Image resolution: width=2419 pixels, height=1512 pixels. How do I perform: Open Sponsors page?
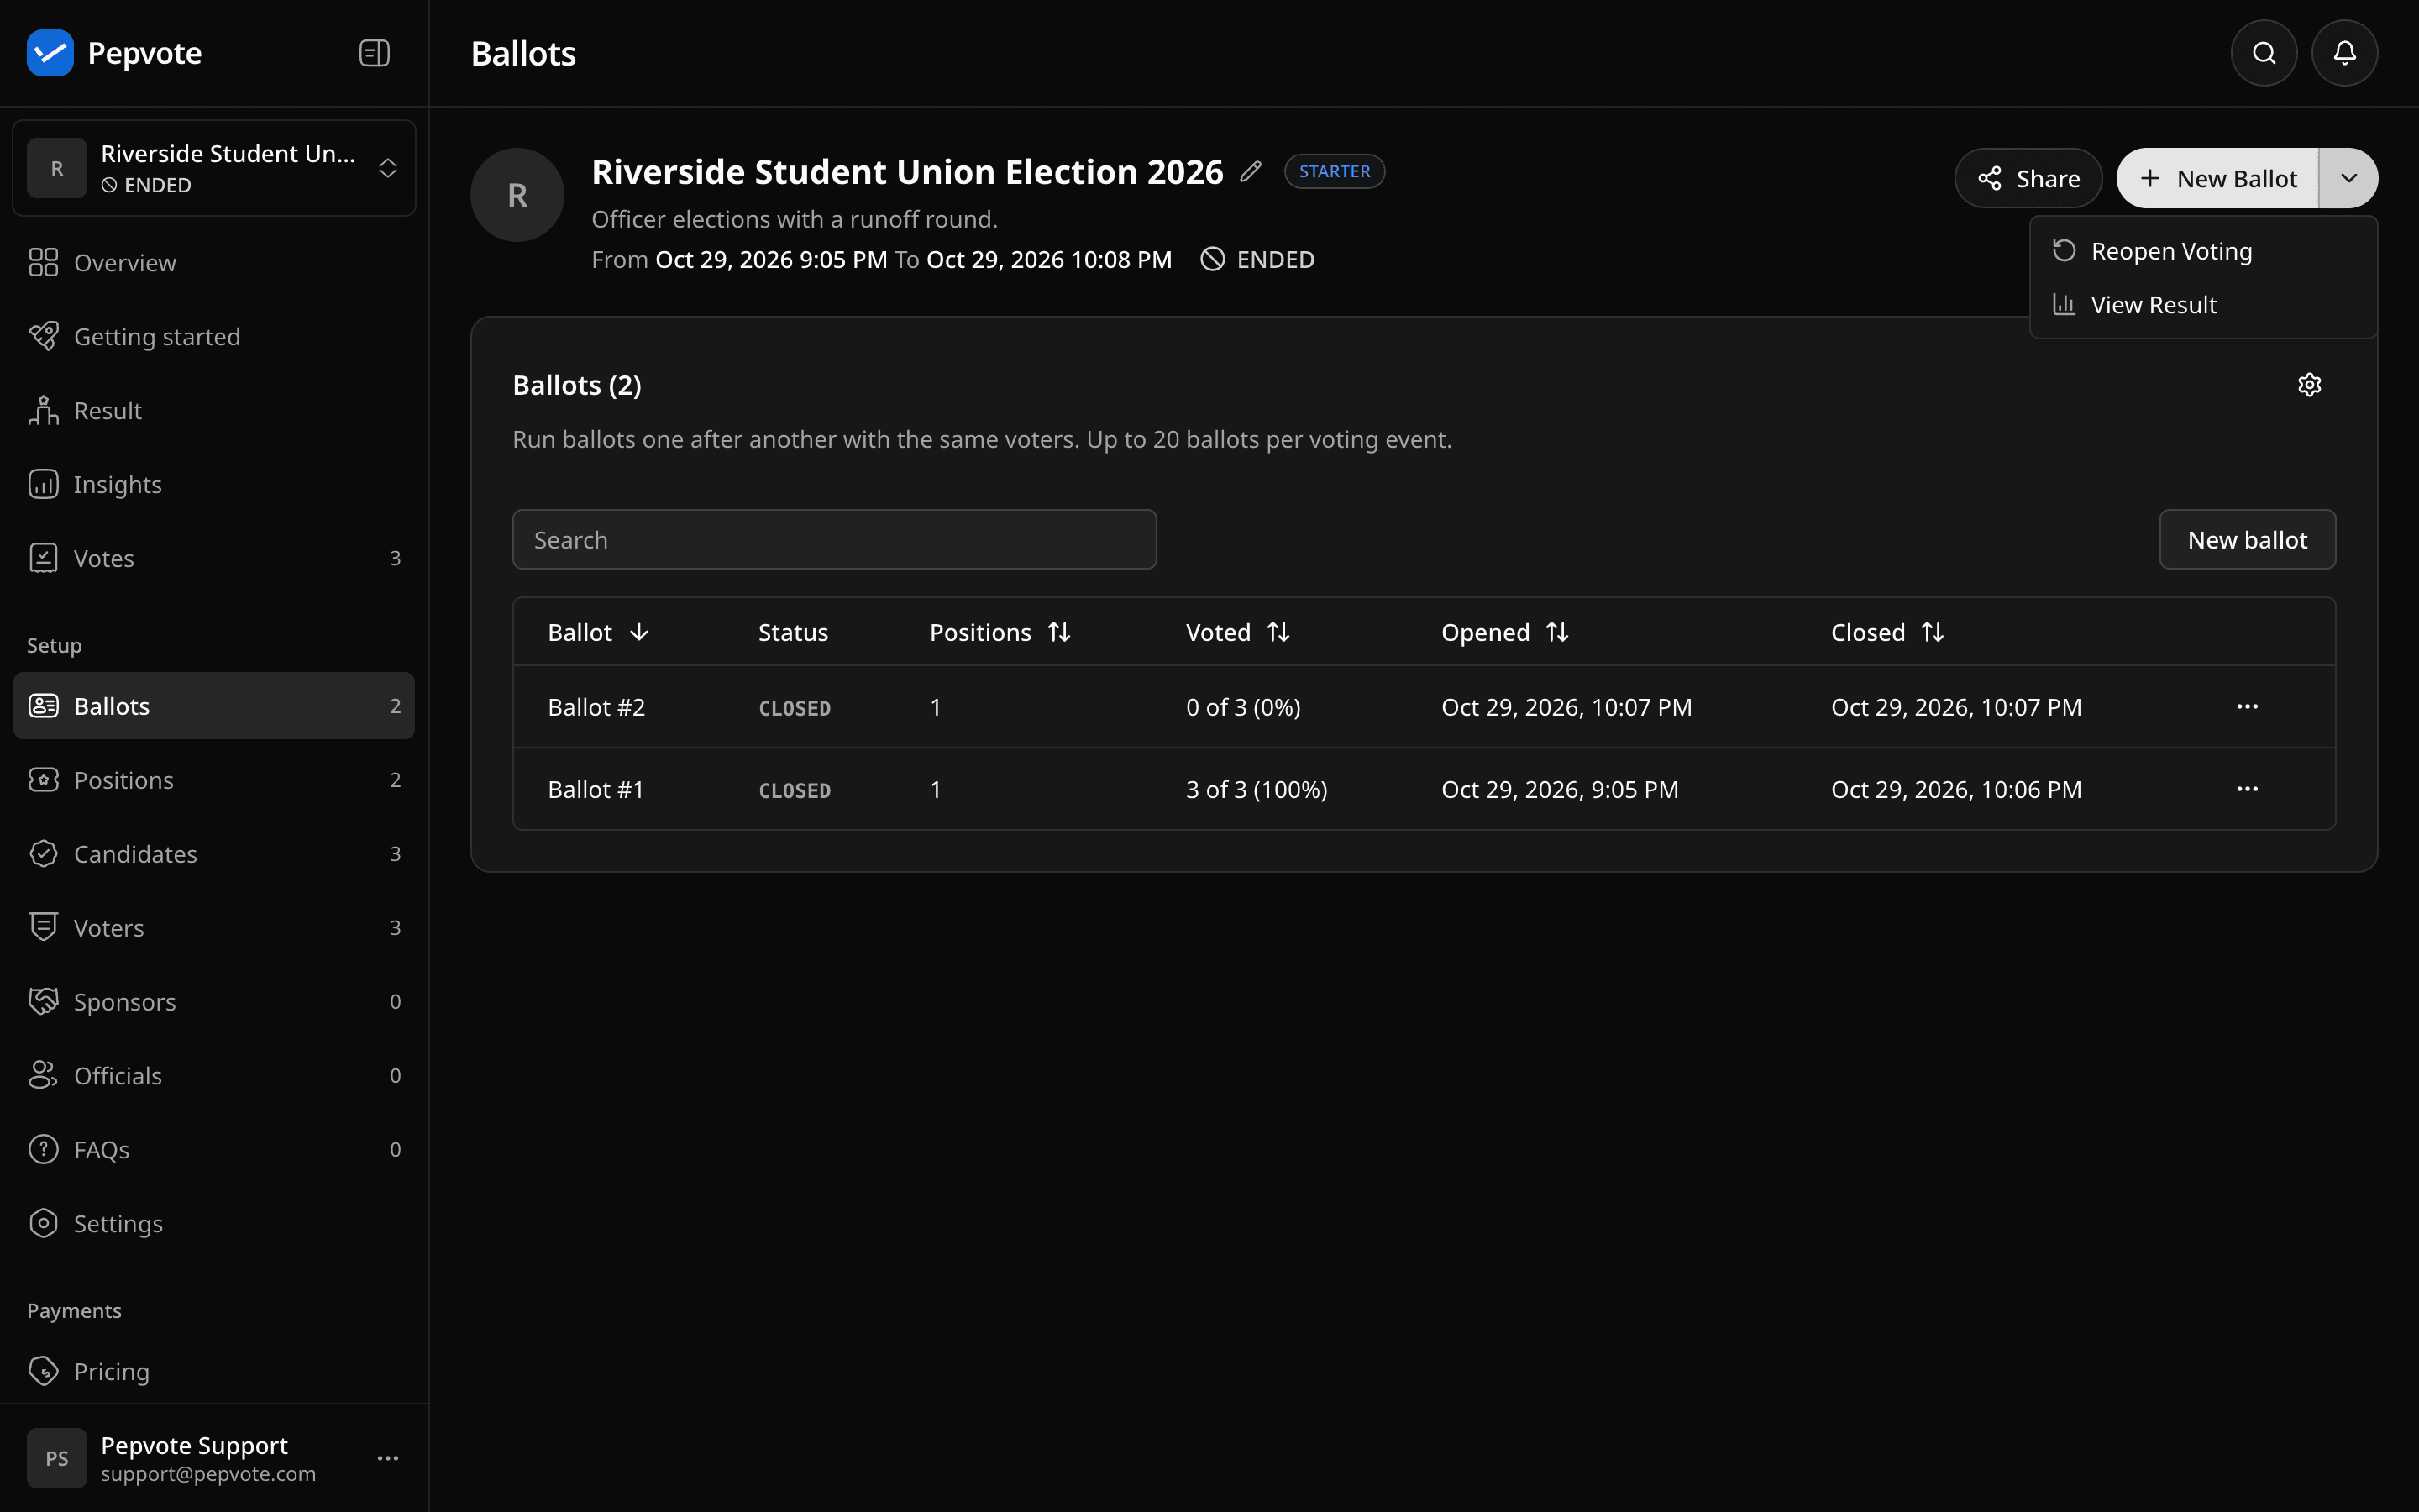click(x=214, y=1002)
